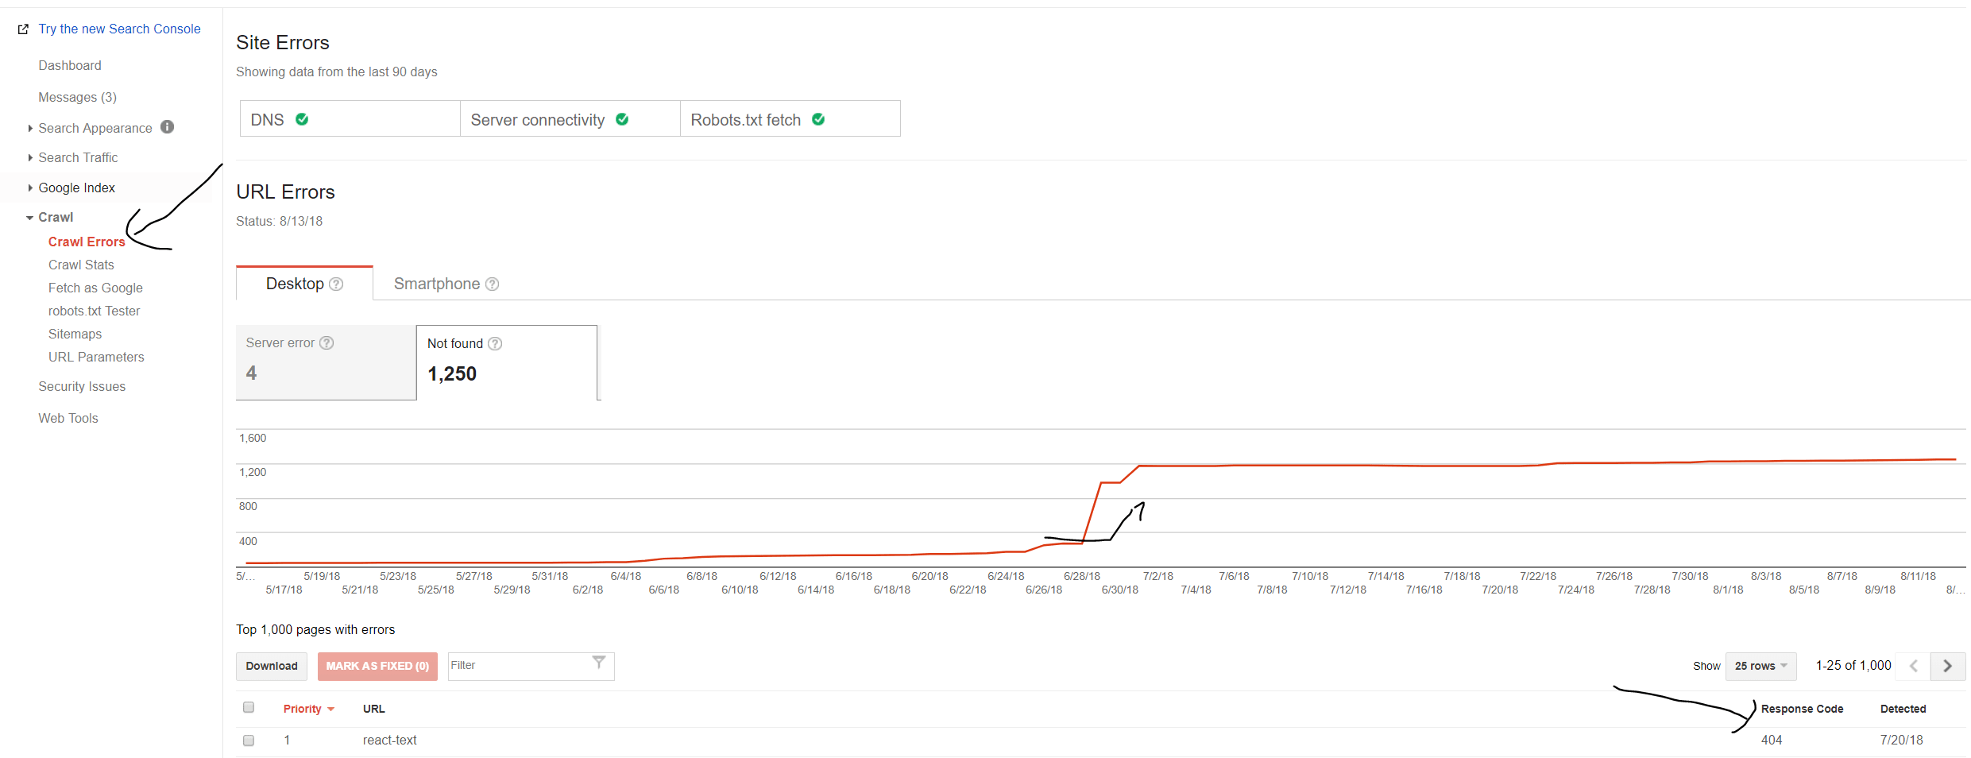Select the Desktop tab
Screen dimensions: 1971x758
(304, 284)
